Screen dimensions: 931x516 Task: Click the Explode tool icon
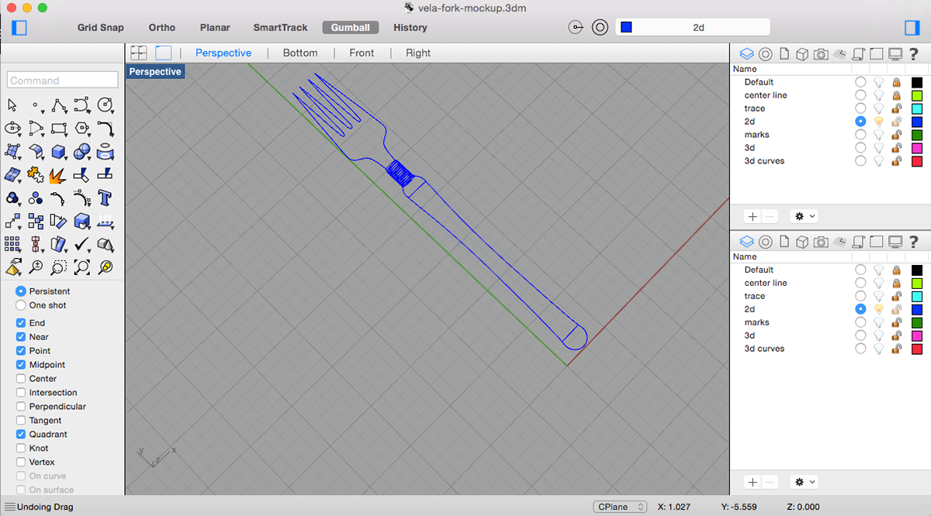[x=59, y=176]
